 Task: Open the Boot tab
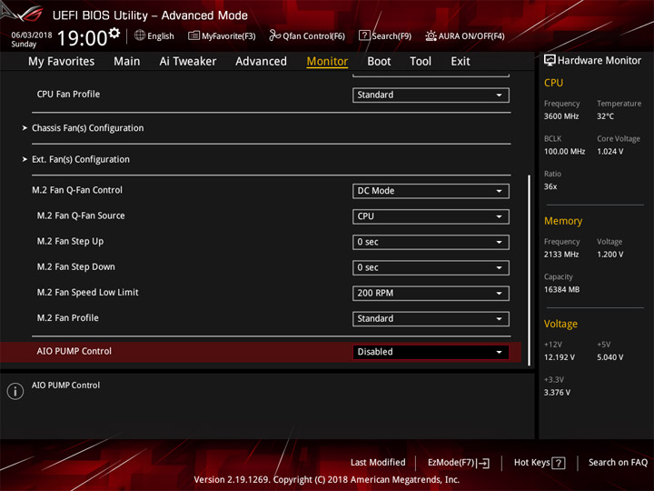pos(379,62)
